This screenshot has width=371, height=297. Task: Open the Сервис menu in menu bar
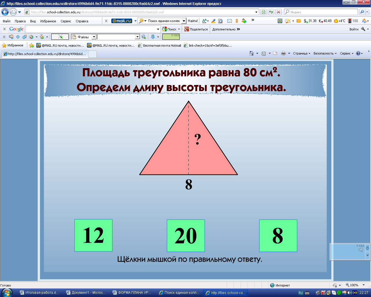tap(66, 21)
